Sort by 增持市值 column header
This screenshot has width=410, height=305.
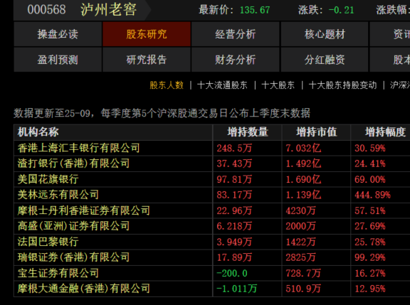(x=316, y=132)
